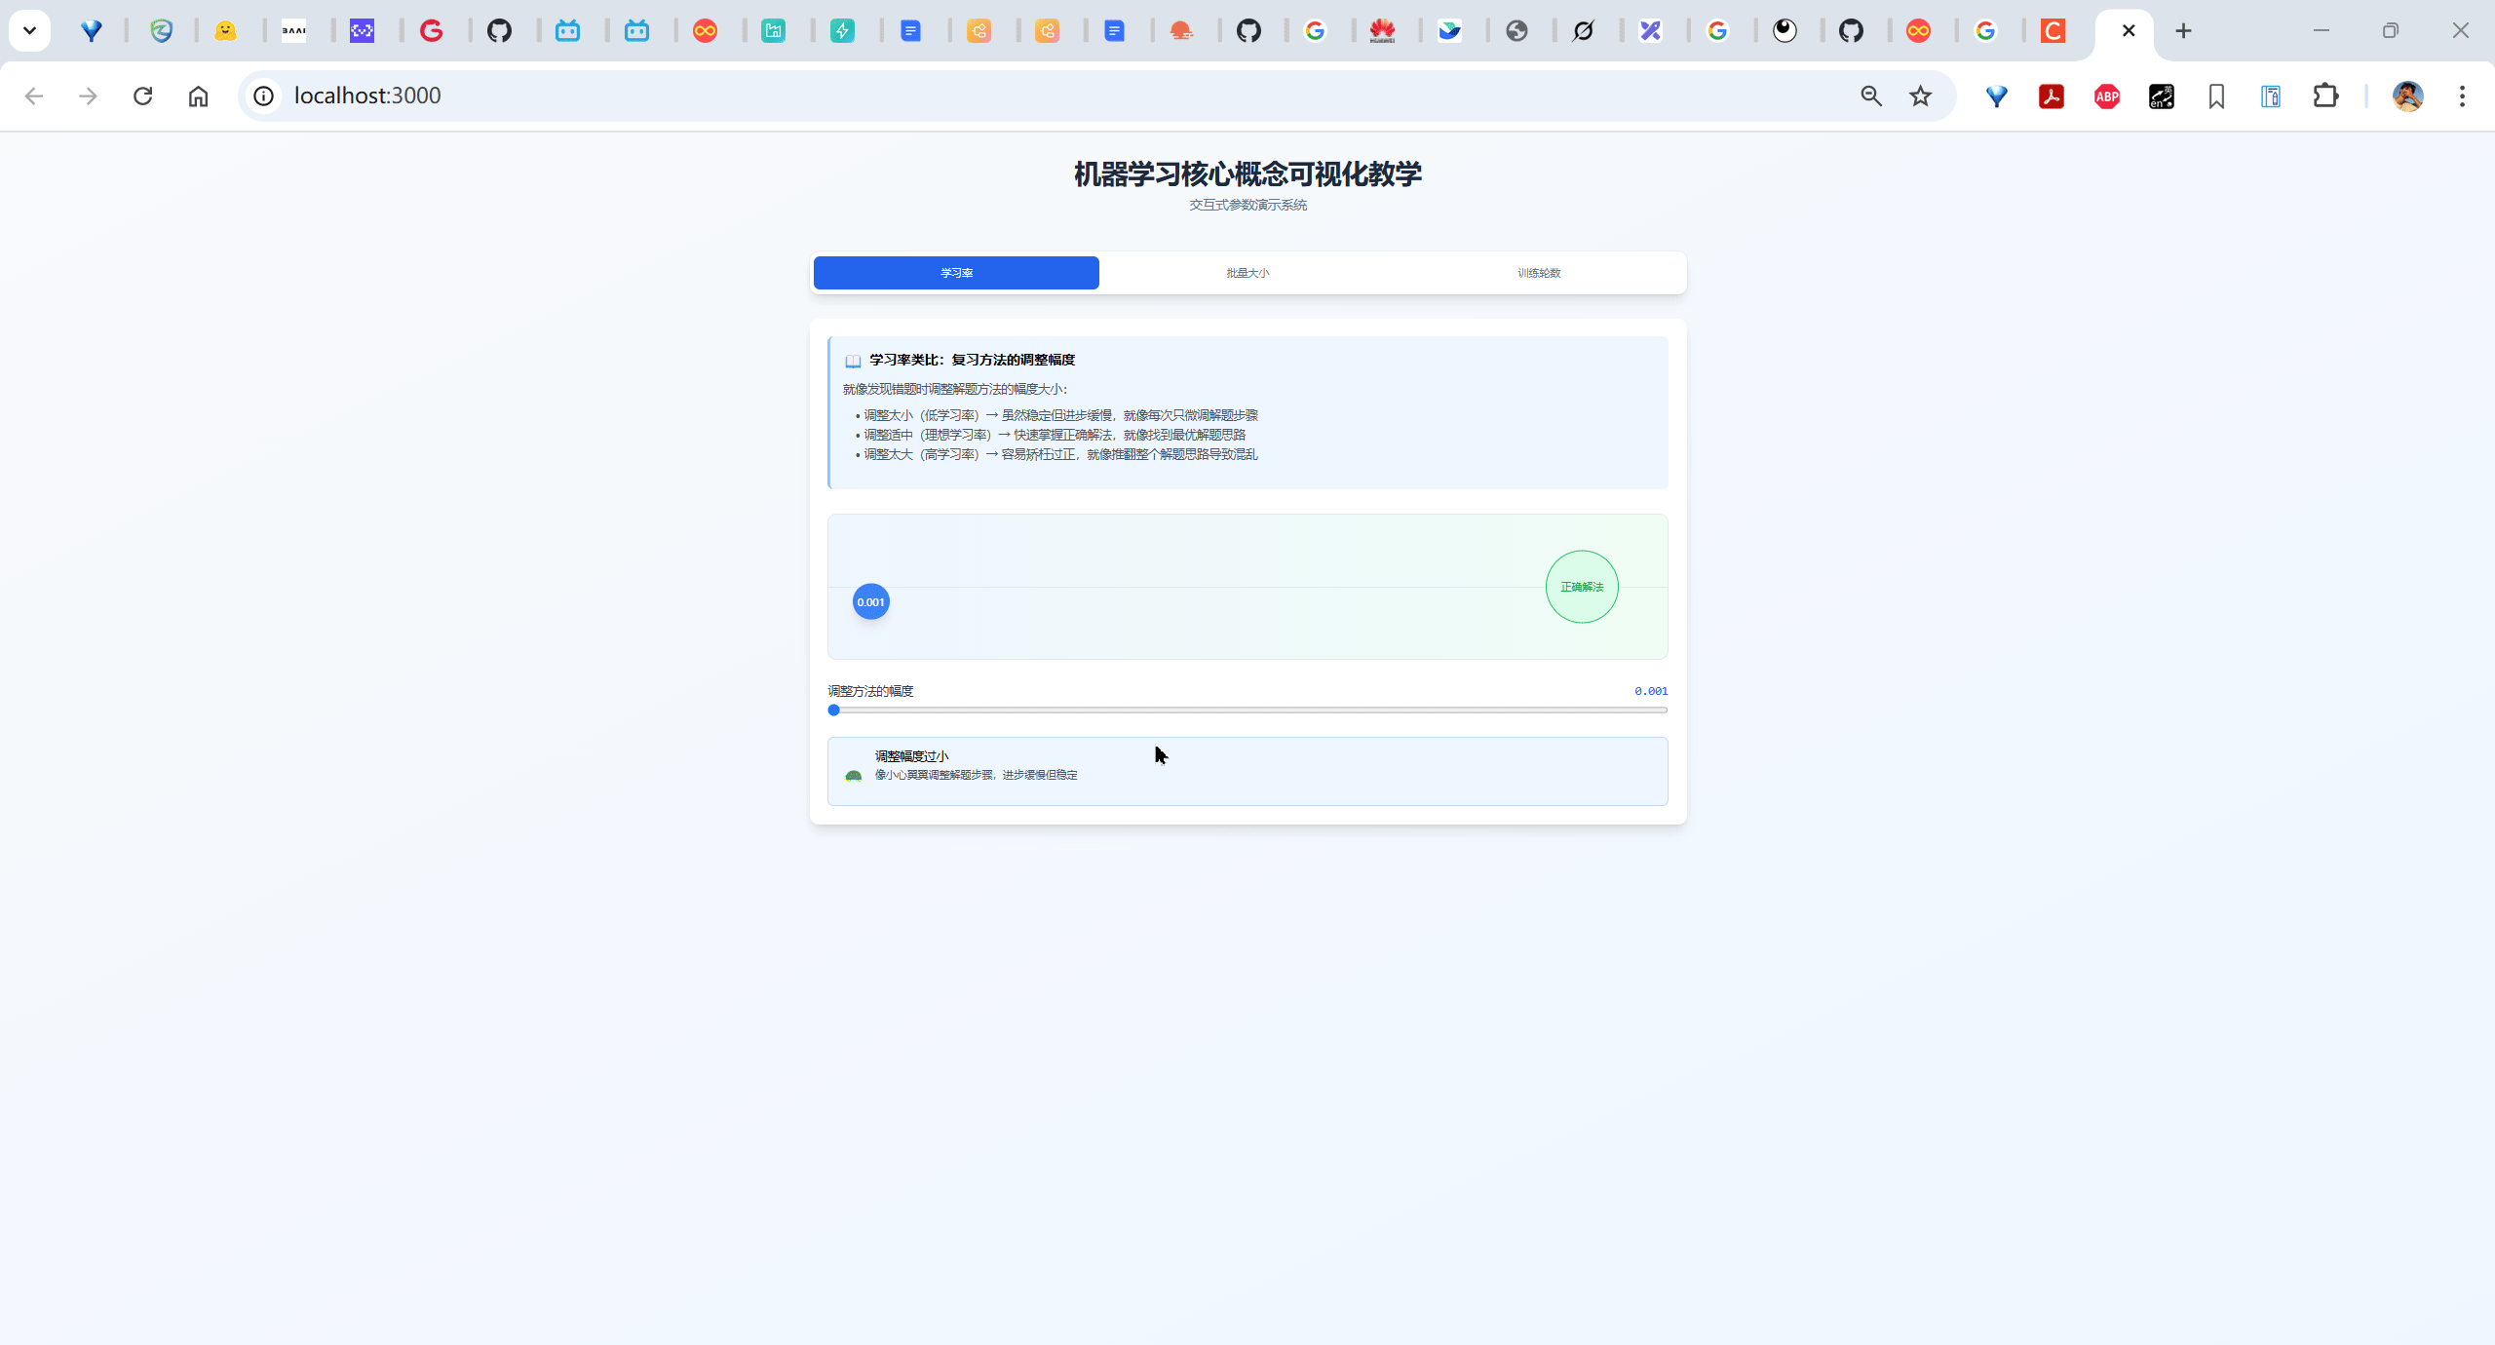Open the AdBlock Plus extension icon

pos(2106,96)
